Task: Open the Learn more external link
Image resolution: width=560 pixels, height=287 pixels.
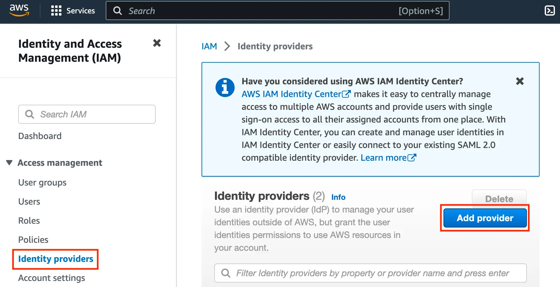Action: pyautogui.click(x=388, y=158)
